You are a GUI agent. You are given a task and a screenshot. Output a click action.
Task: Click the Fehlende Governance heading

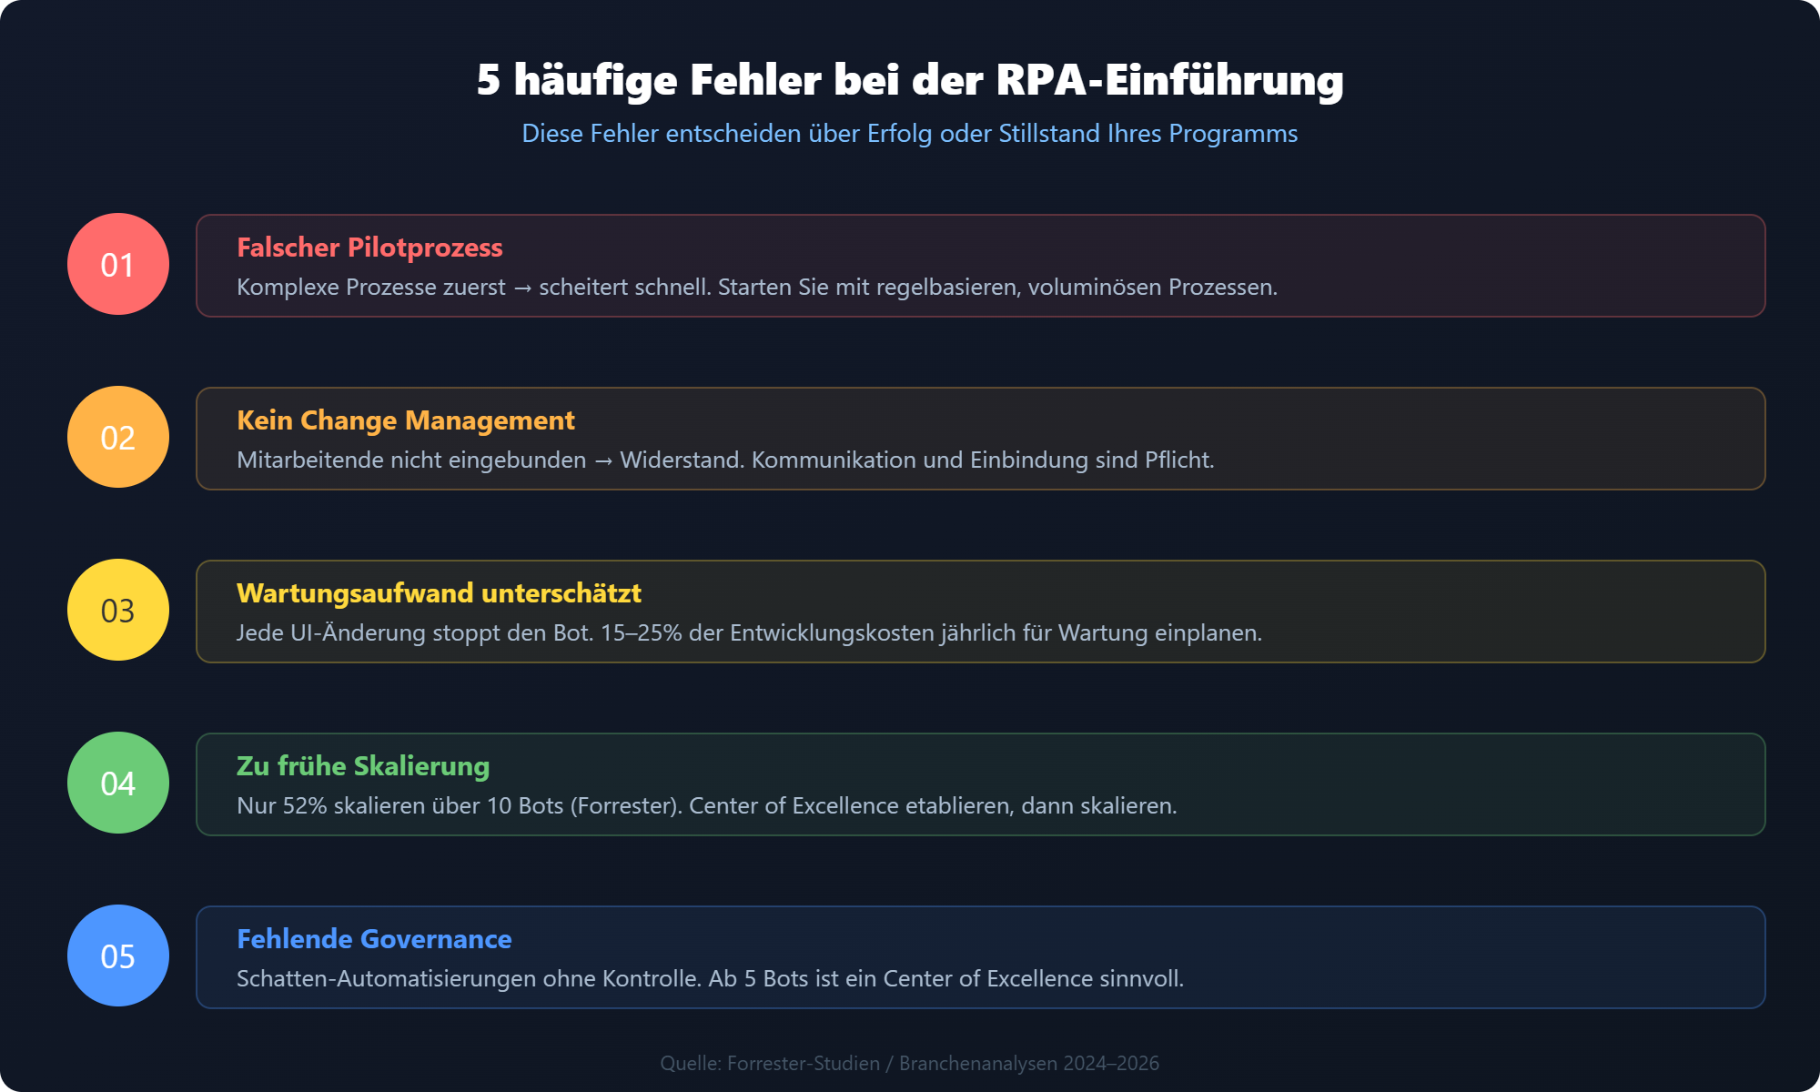374,939
